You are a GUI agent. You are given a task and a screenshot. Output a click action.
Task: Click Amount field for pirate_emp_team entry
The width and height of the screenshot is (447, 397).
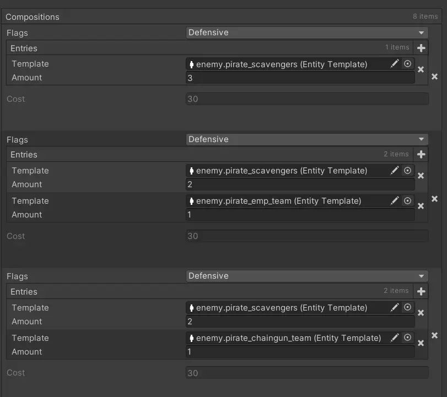coord(300,215)
